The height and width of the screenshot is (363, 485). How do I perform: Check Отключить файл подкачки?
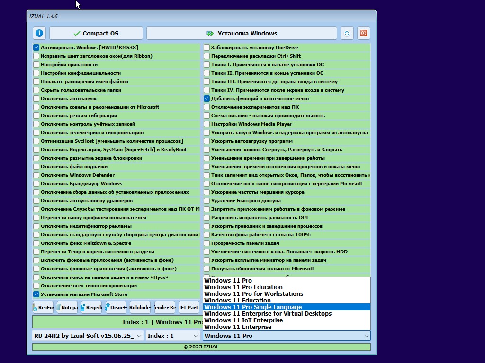(x=36, y=167)
